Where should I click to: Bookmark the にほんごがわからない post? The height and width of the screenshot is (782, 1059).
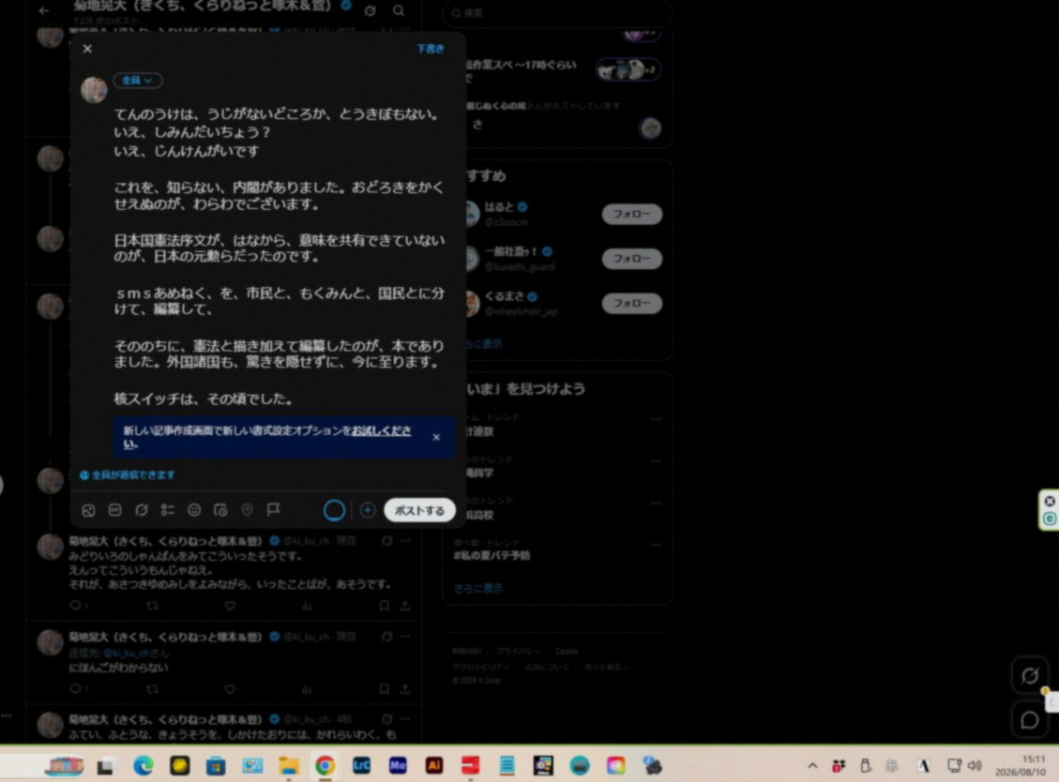[x=384, y=689]
